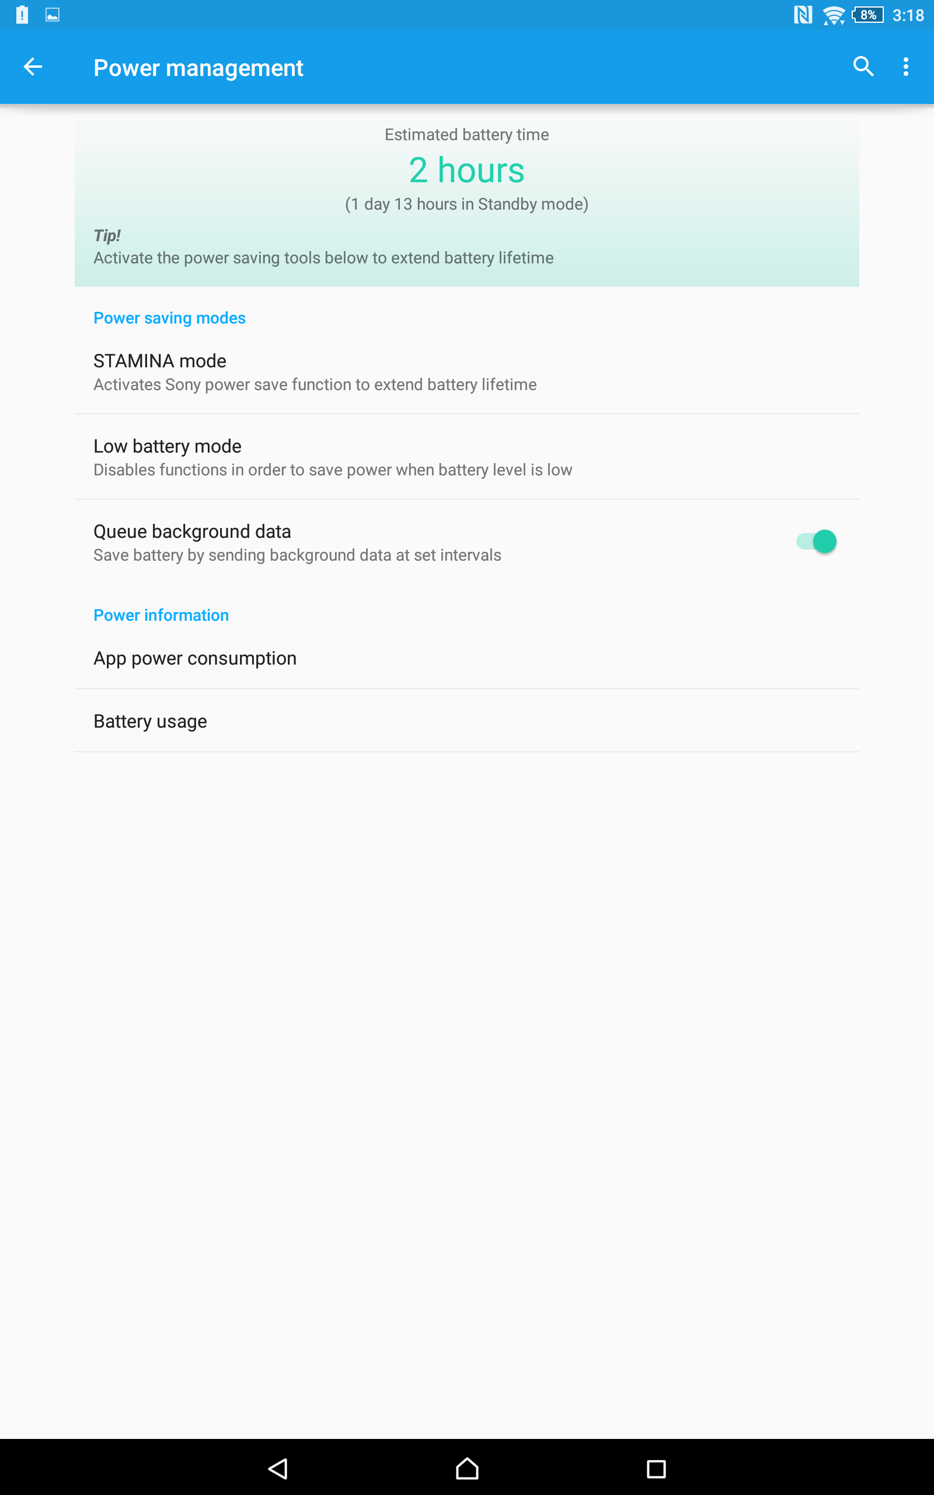The width and height of the screenshot is (934, 1495).
Task: Open Battery usage details
Action: [467, 721]
